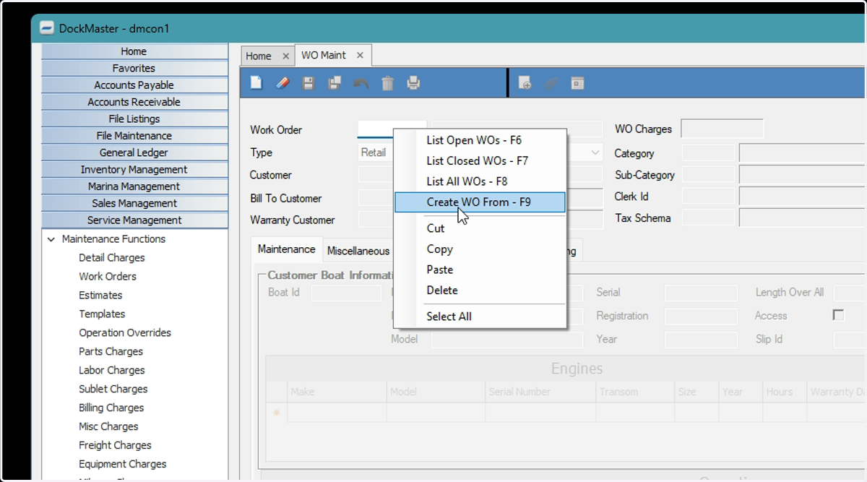The height and width of the screenshot is (482, 867).
Task: Open Detail Charges in the tree
Action: pyautogui.click(x=112, y=258)
